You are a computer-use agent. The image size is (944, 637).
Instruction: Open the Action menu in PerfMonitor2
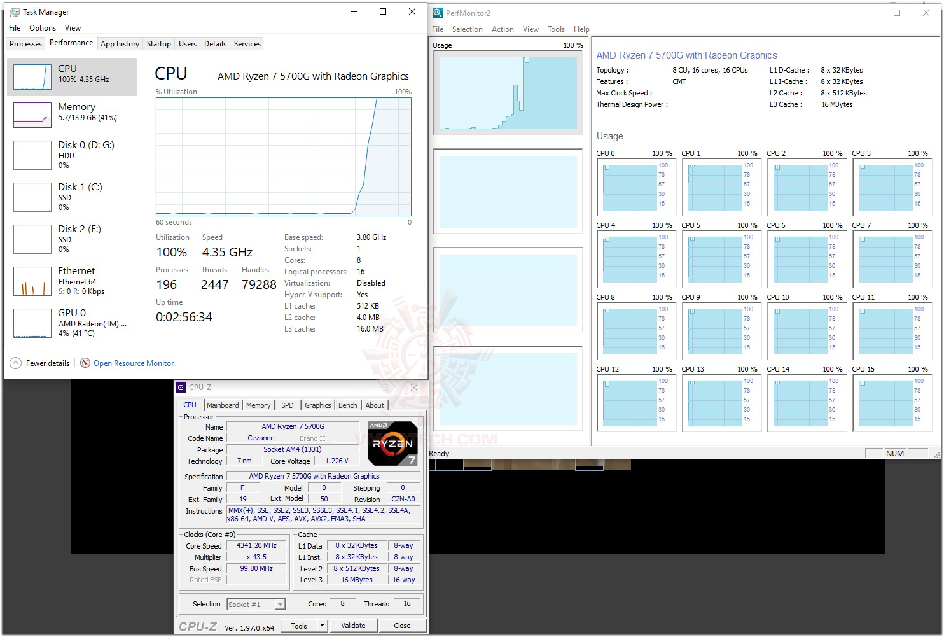(x=503, y=29)
